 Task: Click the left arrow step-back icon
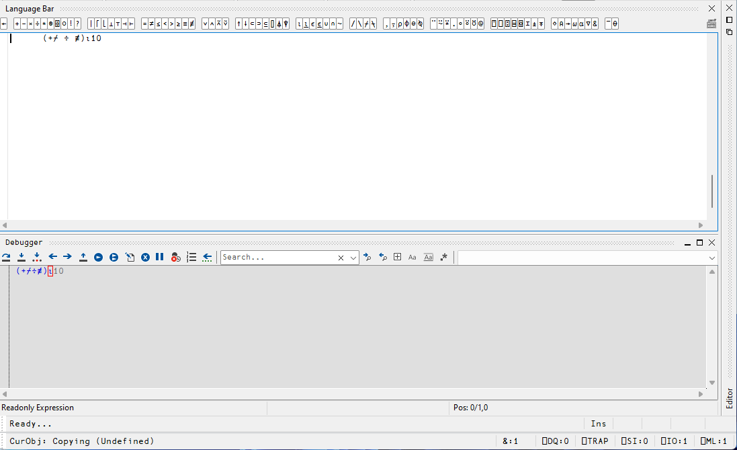(53, 257)
